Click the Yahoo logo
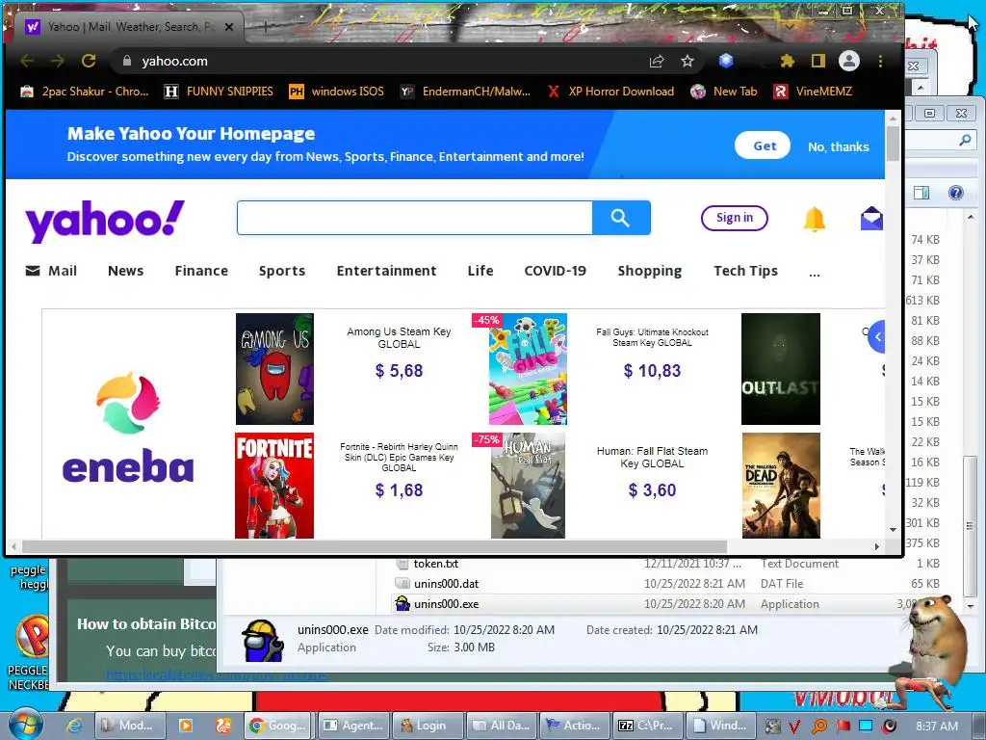This screenshot has height=740, width=986. coord(104,221)
